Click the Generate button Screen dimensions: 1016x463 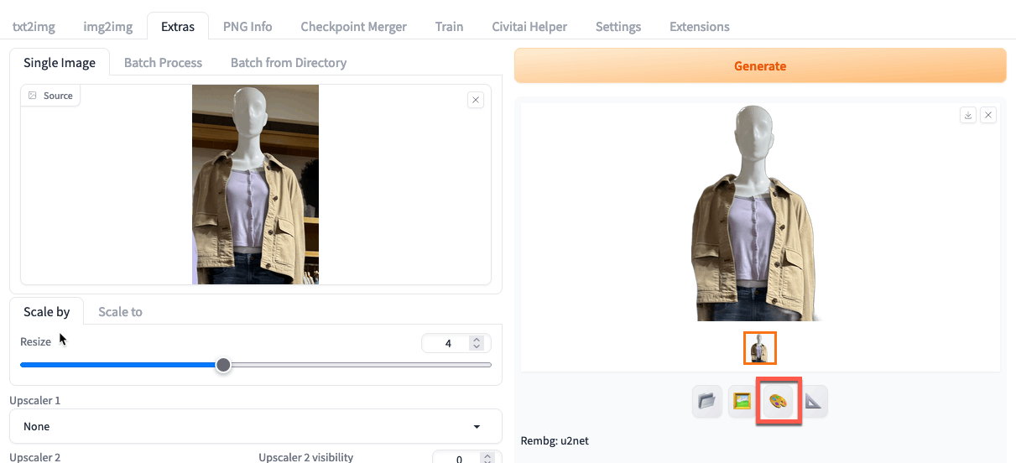tap(760, 65)
